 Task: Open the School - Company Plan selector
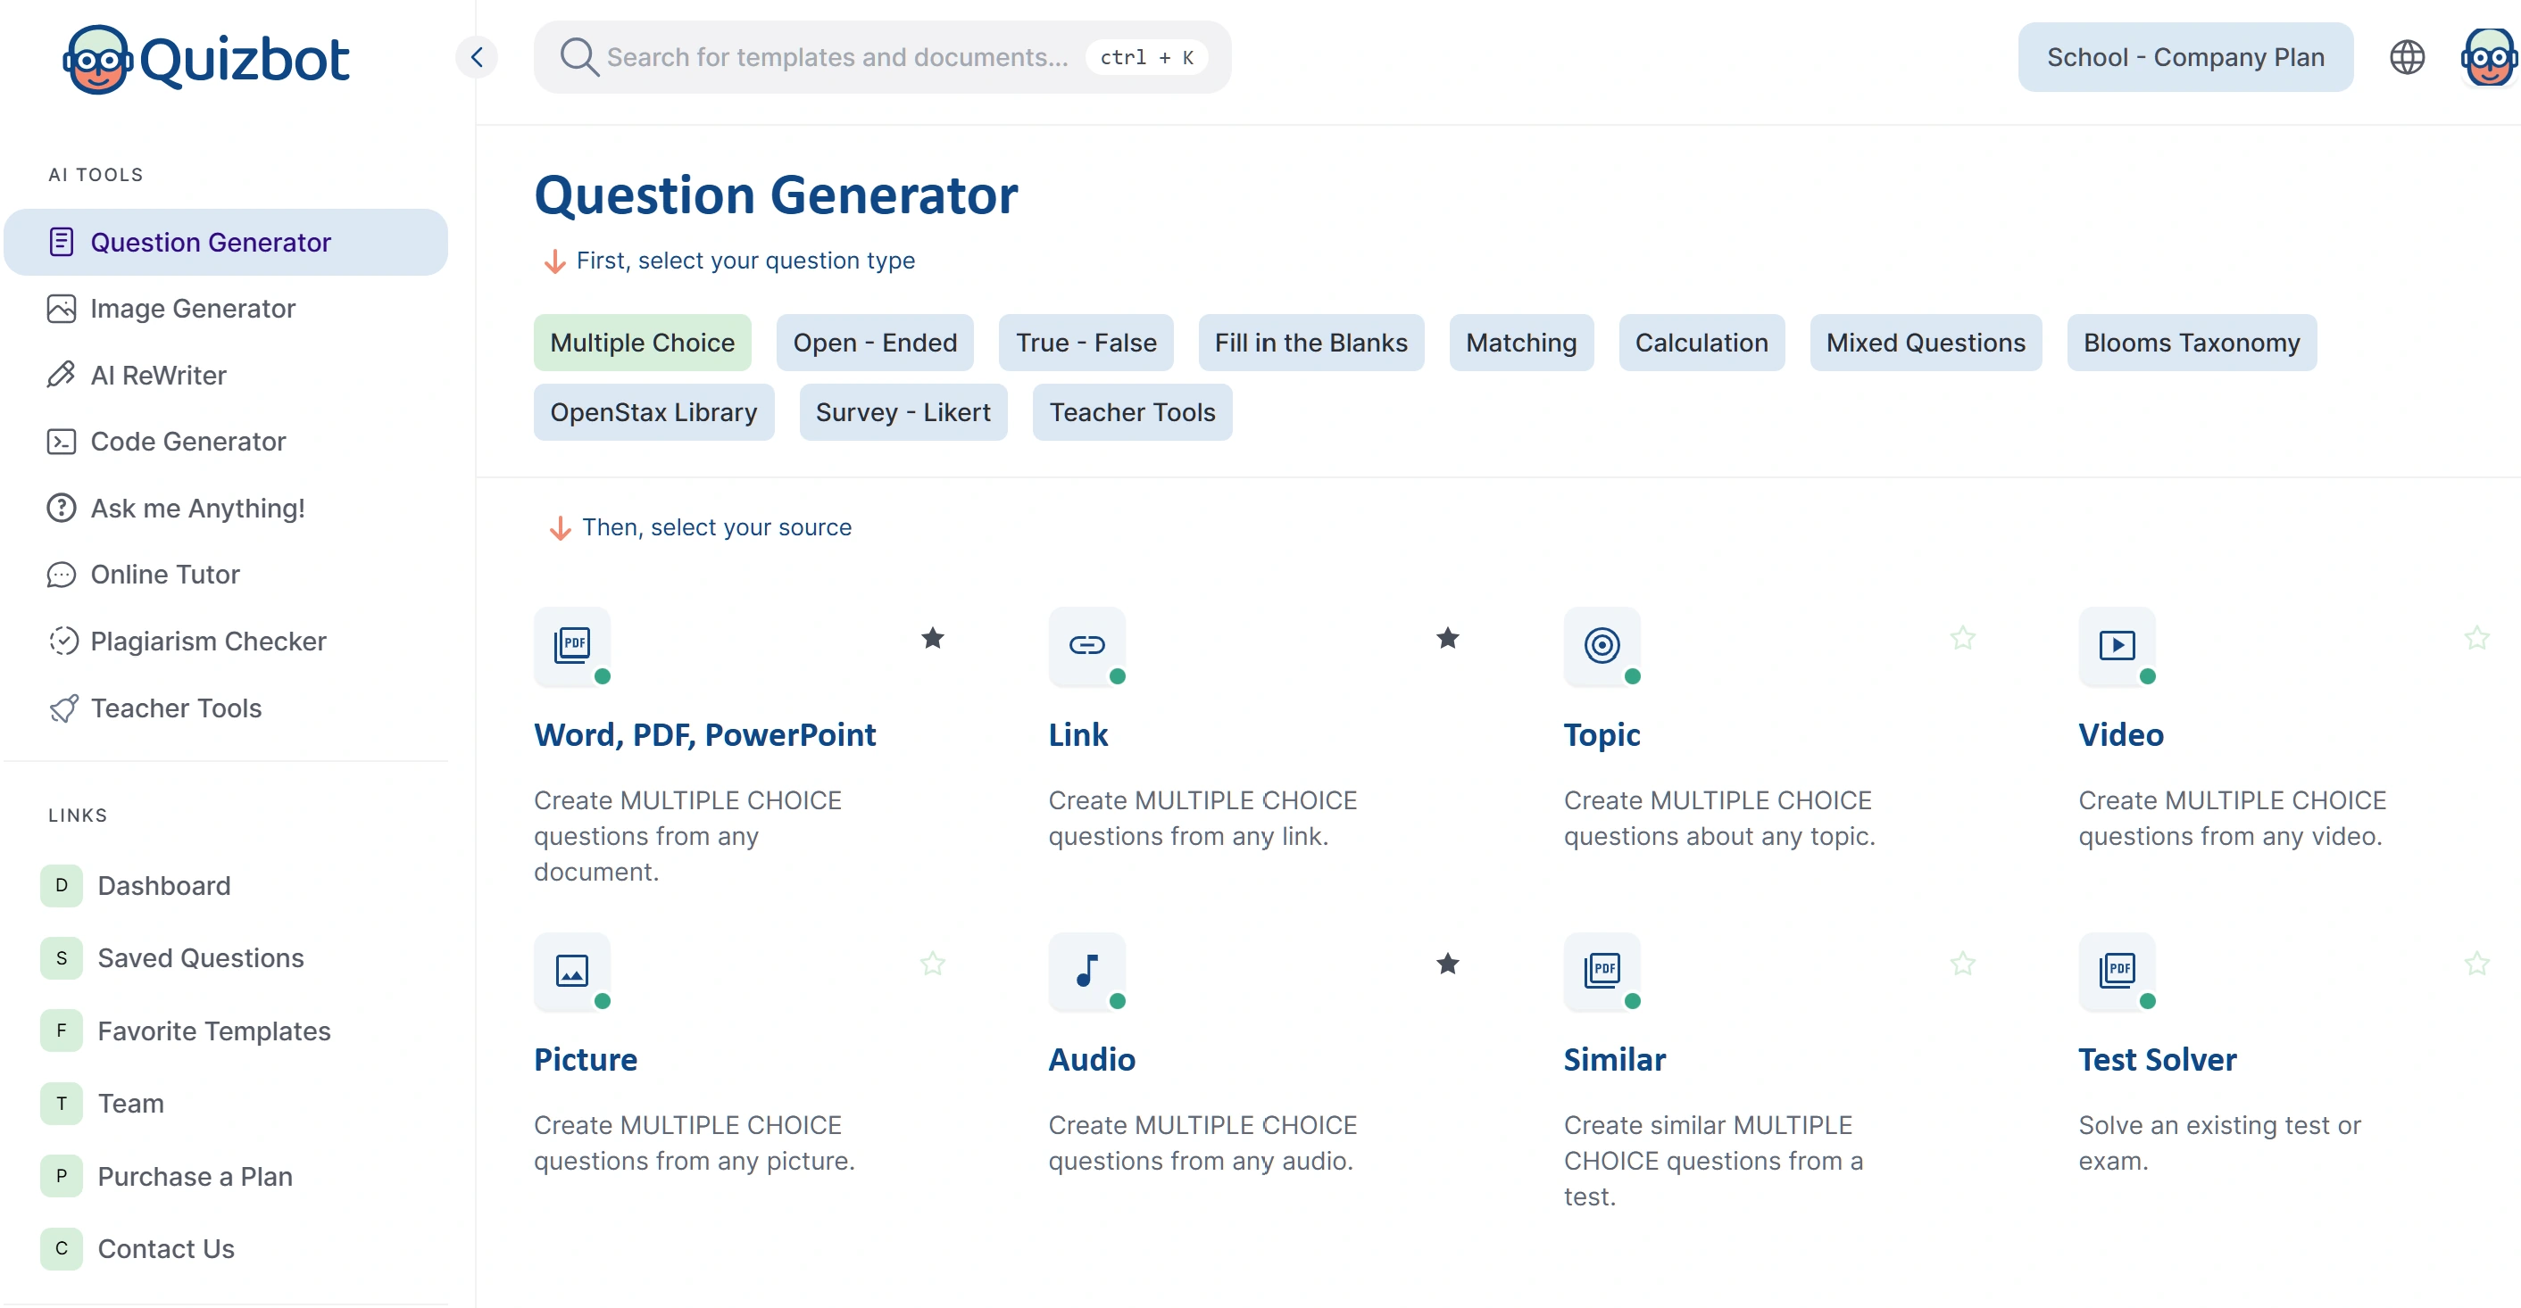click(x=2184, y=57)
